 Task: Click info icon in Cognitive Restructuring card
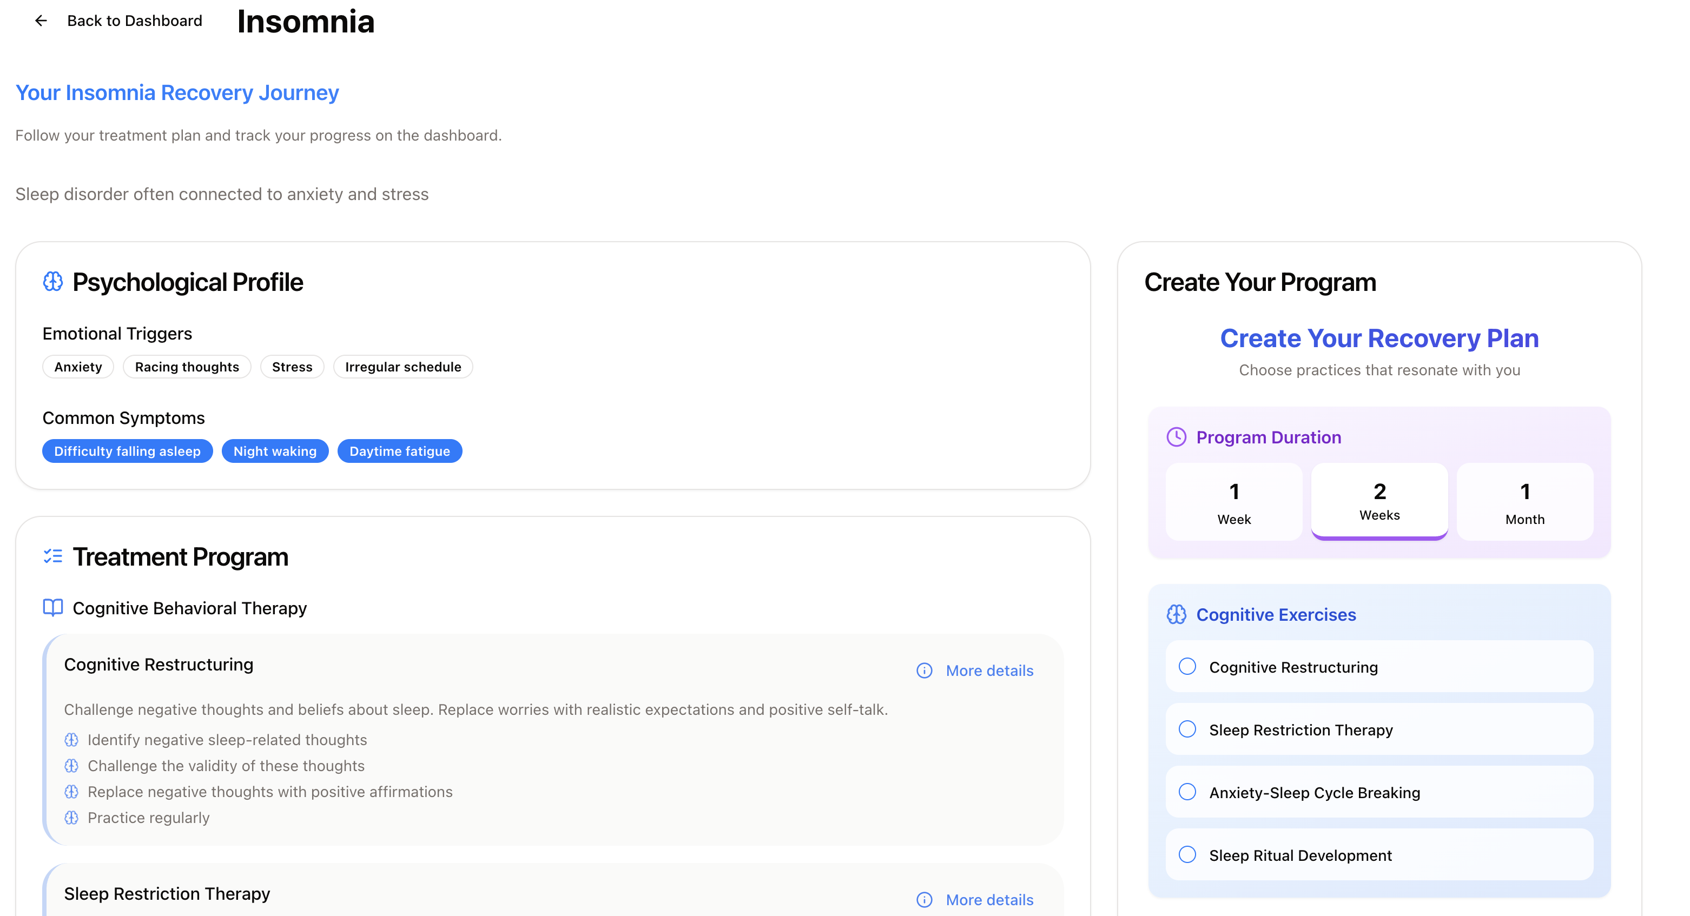pyautogui.click(x=925, y=671)
